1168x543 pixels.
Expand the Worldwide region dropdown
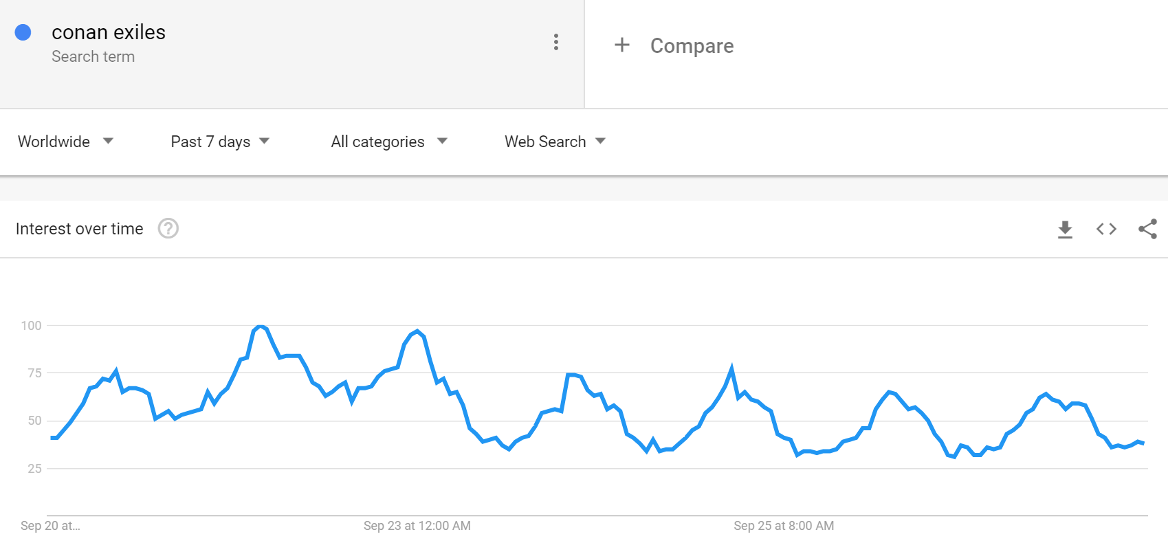tap(65, 142)
